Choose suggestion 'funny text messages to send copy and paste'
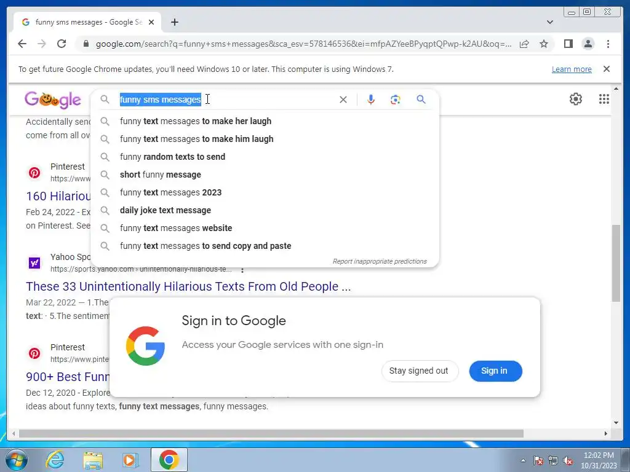The image size is (630, 472). coord(265,246)
